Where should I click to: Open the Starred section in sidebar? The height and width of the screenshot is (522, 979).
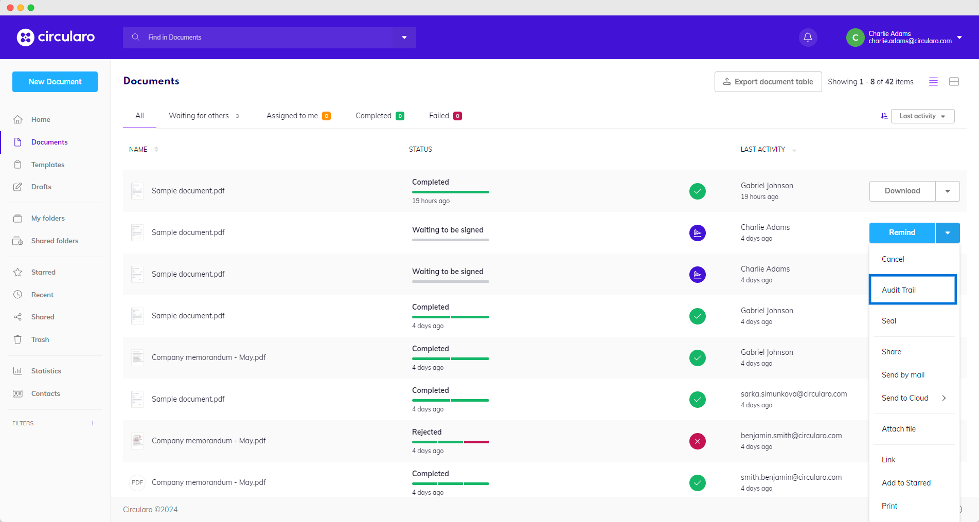click(43, 272)
